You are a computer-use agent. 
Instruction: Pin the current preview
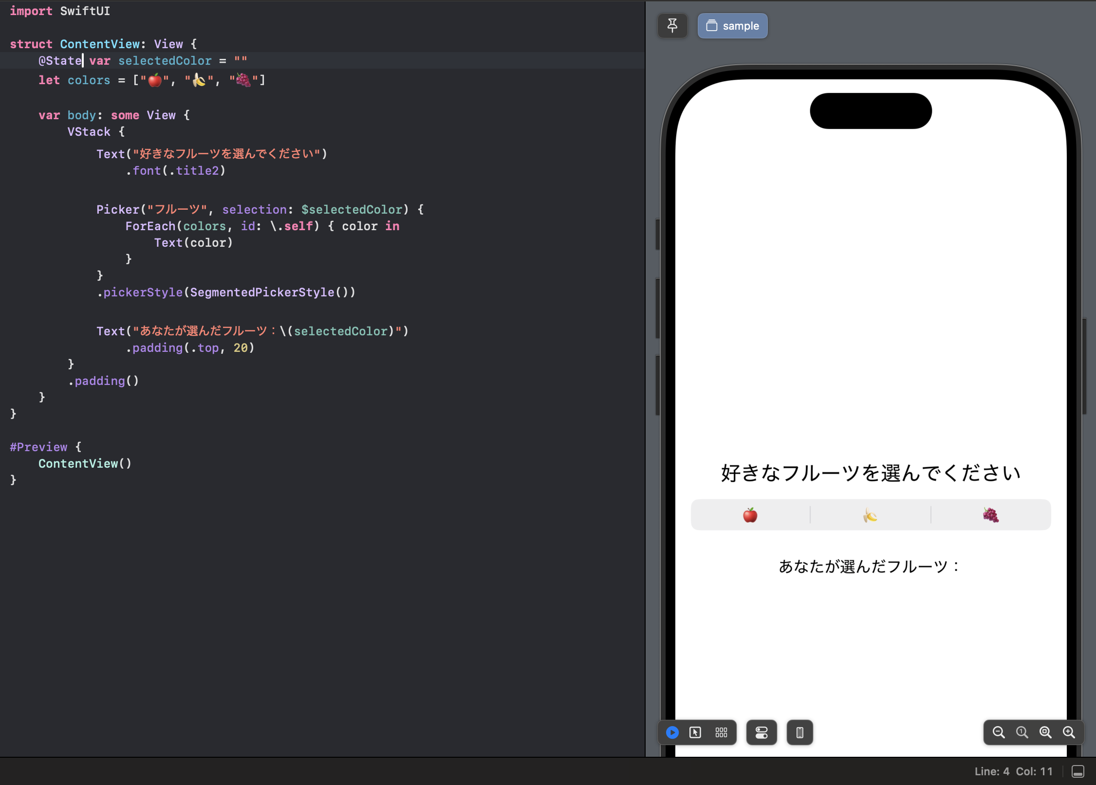672,25
